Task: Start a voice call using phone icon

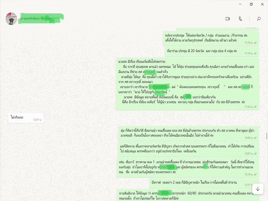Action: [240, 19]
